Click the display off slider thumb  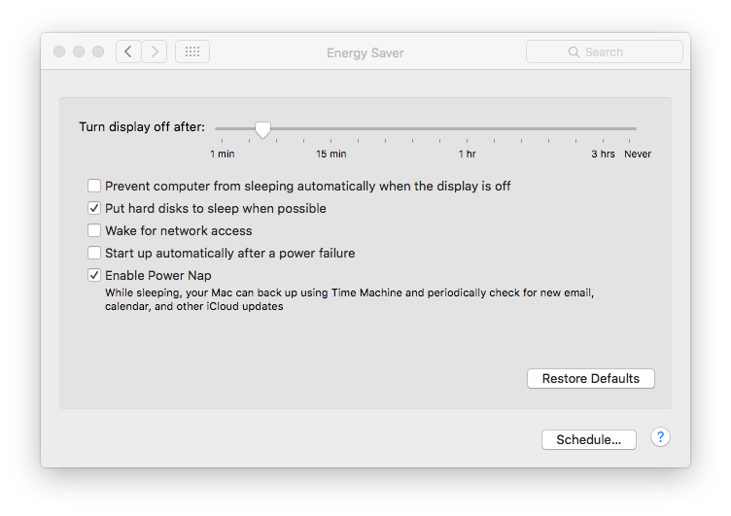(x=262, y=130)
